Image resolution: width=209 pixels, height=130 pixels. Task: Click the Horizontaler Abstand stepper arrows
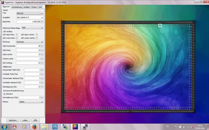click(x=42, y=78)
